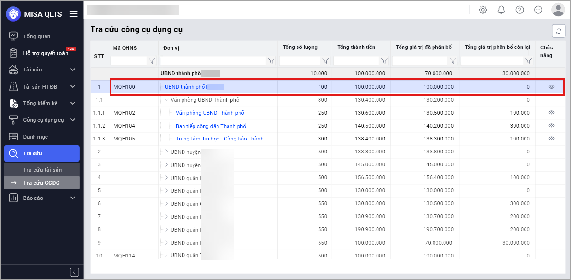View details eye icon for MQH105 row

pyautogui.click(x=551, y=138)
